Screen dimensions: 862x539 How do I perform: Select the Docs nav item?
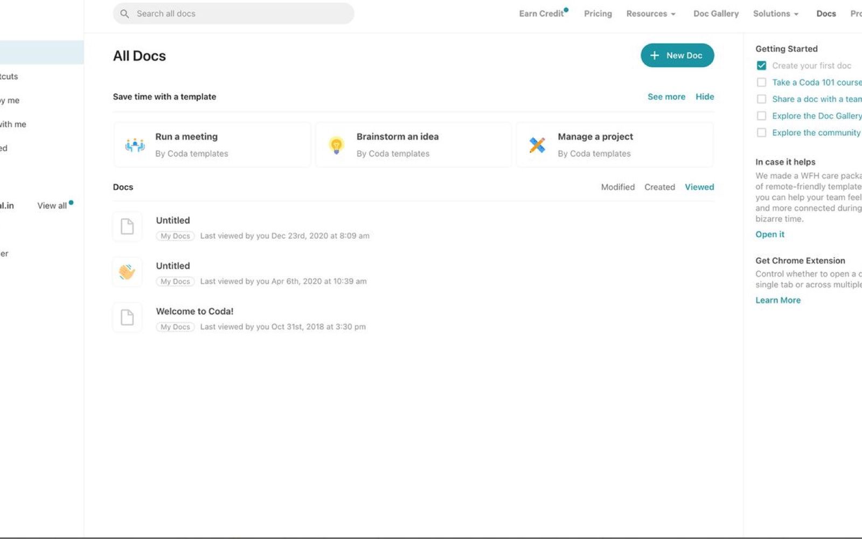click(x=826, y=13)
